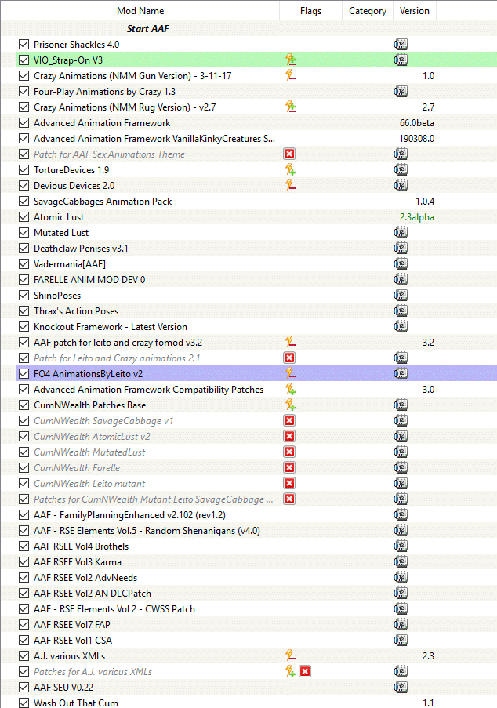
Task: Select the Start AAF separator row
Action: coord(248,28)
